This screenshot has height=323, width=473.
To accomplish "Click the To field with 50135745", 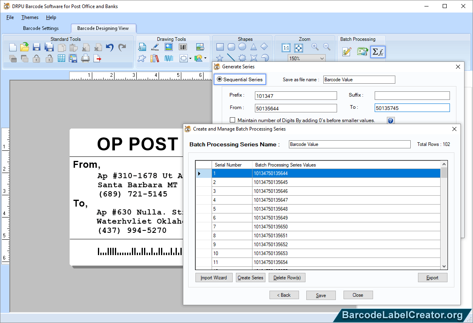I will pyautogui.click(x=412, y=108).
